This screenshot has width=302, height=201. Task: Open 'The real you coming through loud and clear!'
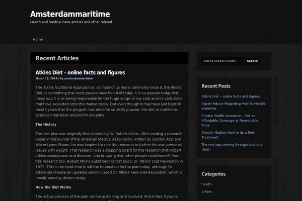point(232,147)
